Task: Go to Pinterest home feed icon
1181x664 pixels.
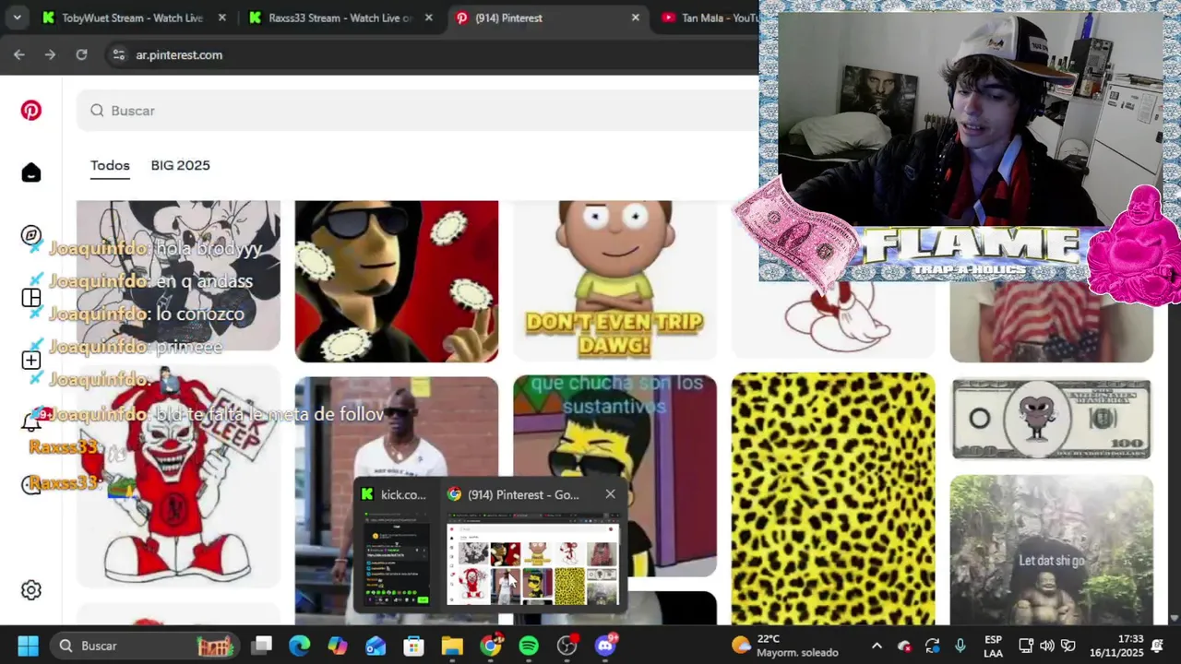Action: [x=31, y=172]
